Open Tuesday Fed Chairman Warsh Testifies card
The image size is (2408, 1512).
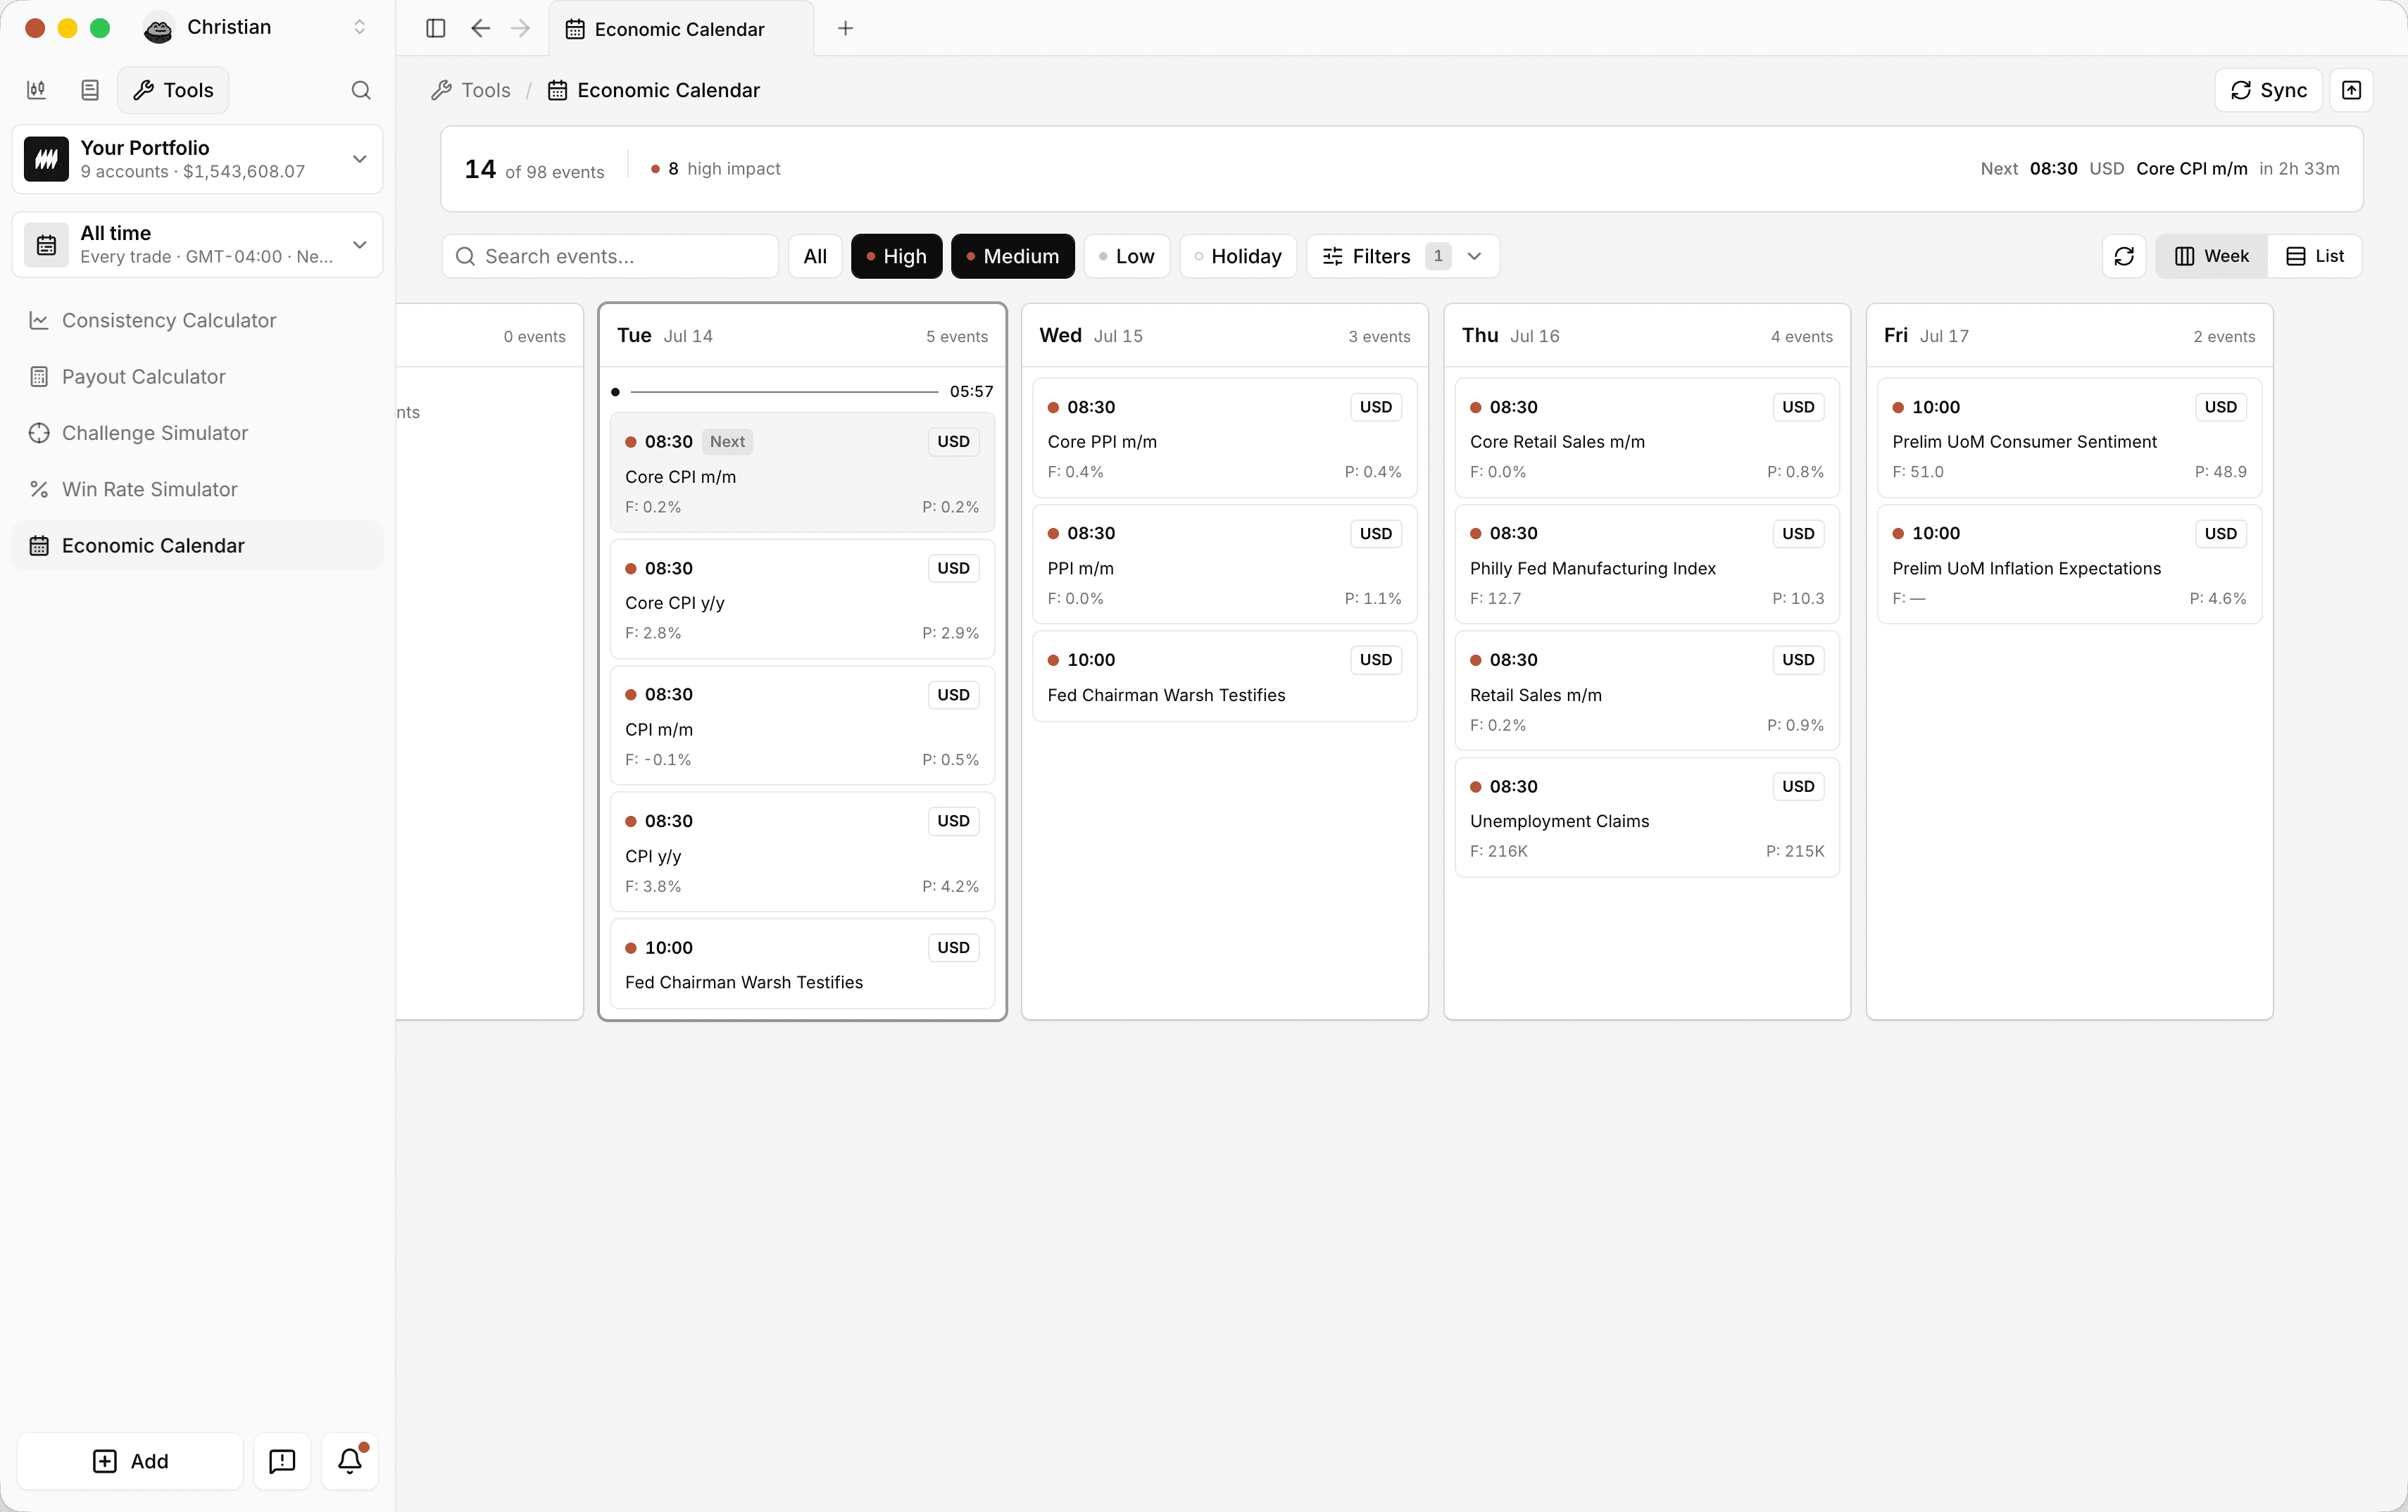(x=802, y=964)
